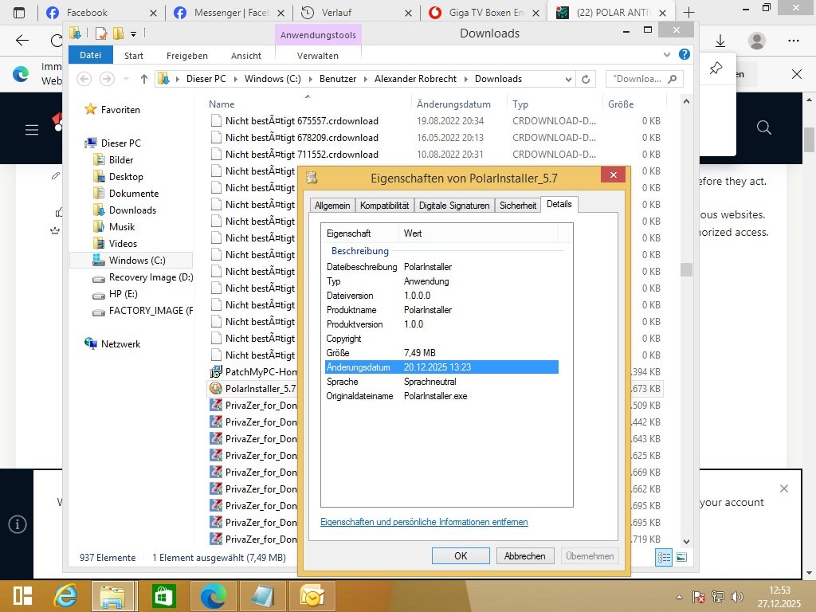Image resolution: width=816 pixels, height=612 pixels.
Task: Click the Edge back arrow
Action: [x=22, y=41]
